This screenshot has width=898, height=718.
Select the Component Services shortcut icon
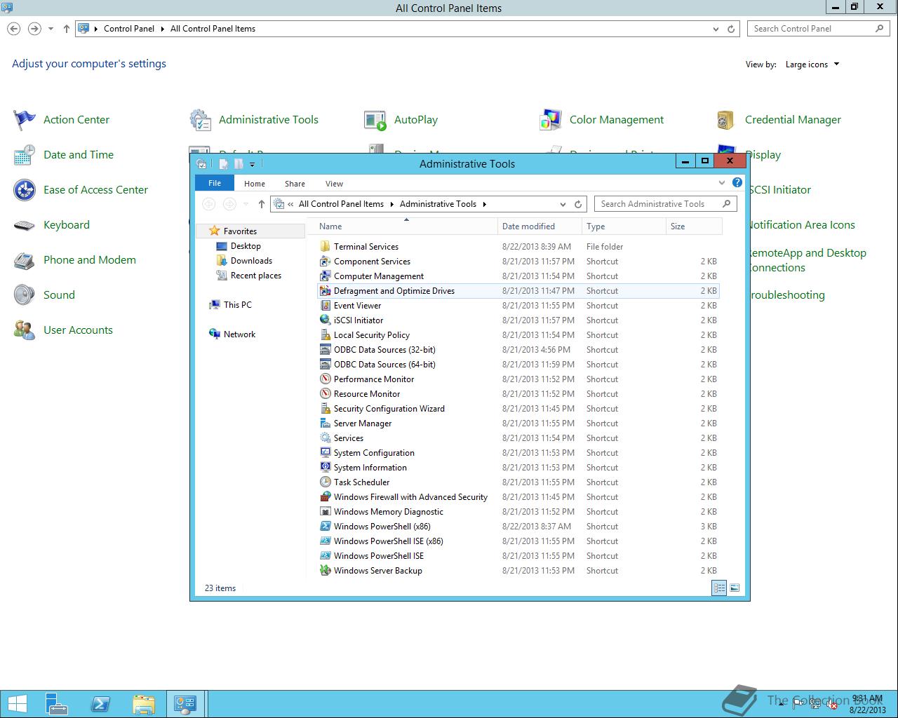[x=325, y=262]
